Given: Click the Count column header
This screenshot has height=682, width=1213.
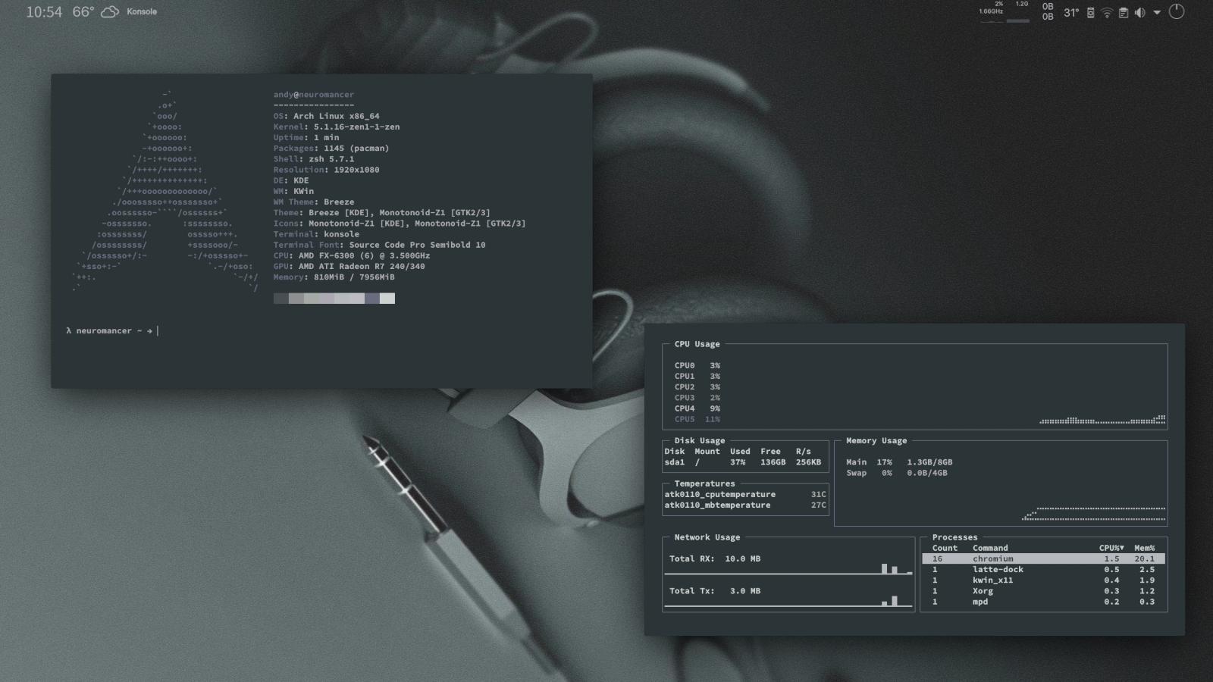Looking at the screenshot, I should point(945,548).
